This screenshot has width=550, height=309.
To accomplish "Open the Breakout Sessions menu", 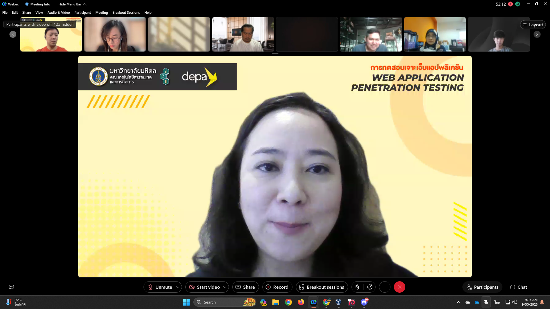I will tap(126, 13).
